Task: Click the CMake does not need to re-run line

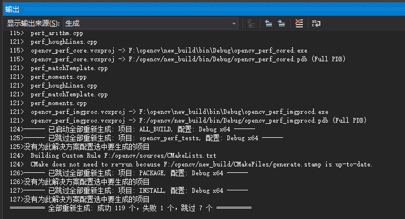Action: [x=191, y=165]
